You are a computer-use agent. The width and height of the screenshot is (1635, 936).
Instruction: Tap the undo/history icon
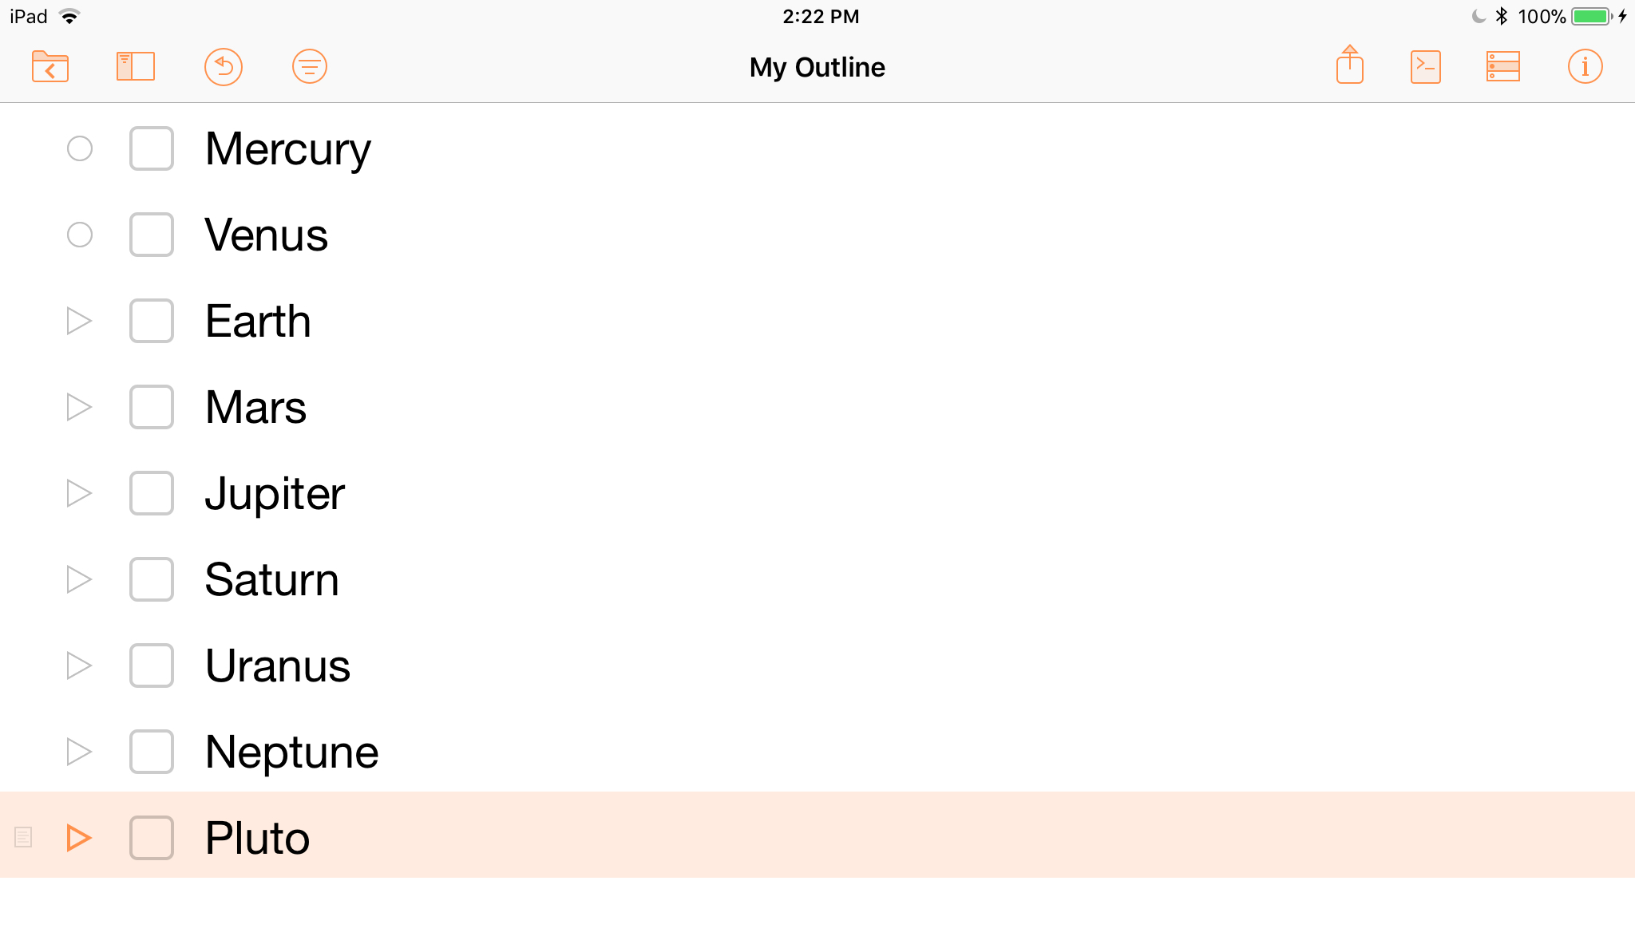coord(223,66)
